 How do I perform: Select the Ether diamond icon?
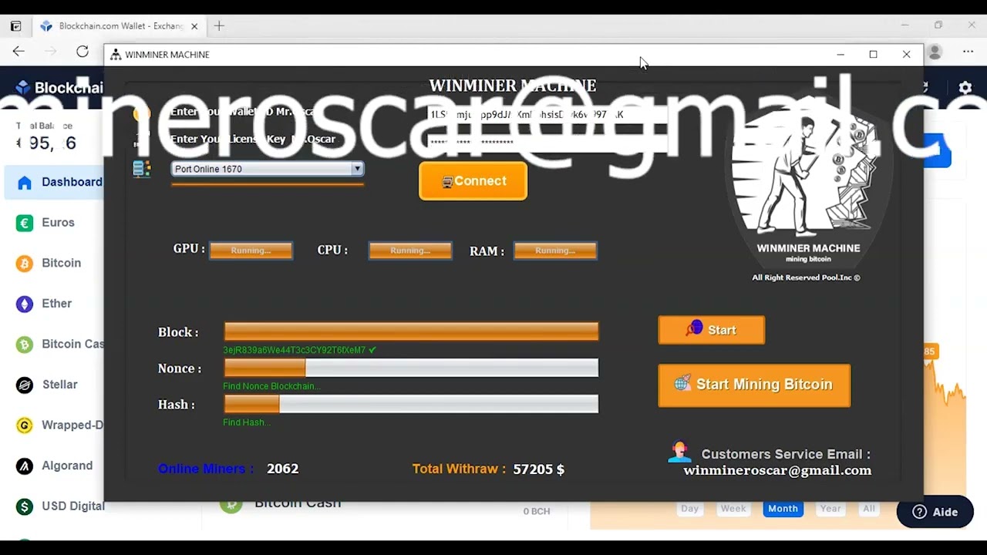tap(25, 304)
